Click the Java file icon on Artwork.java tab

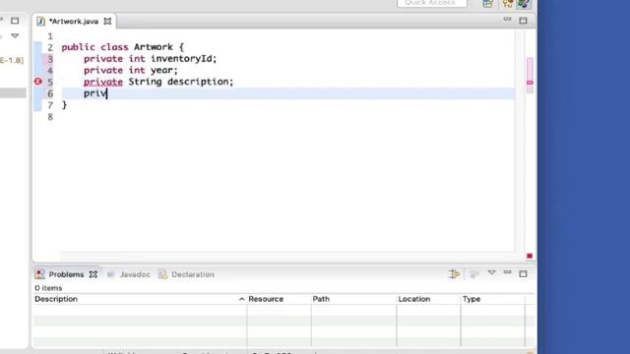(x=40, y=22)
